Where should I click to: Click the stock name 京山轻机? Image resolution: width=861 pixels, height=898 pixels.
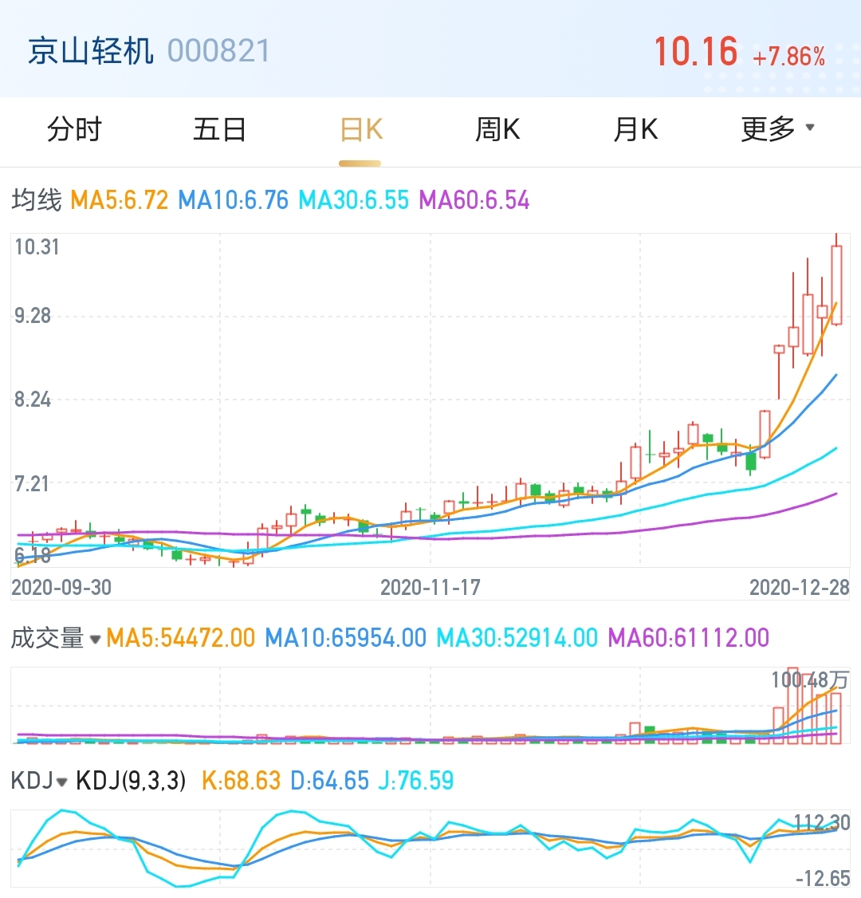(x=90, y=51)
